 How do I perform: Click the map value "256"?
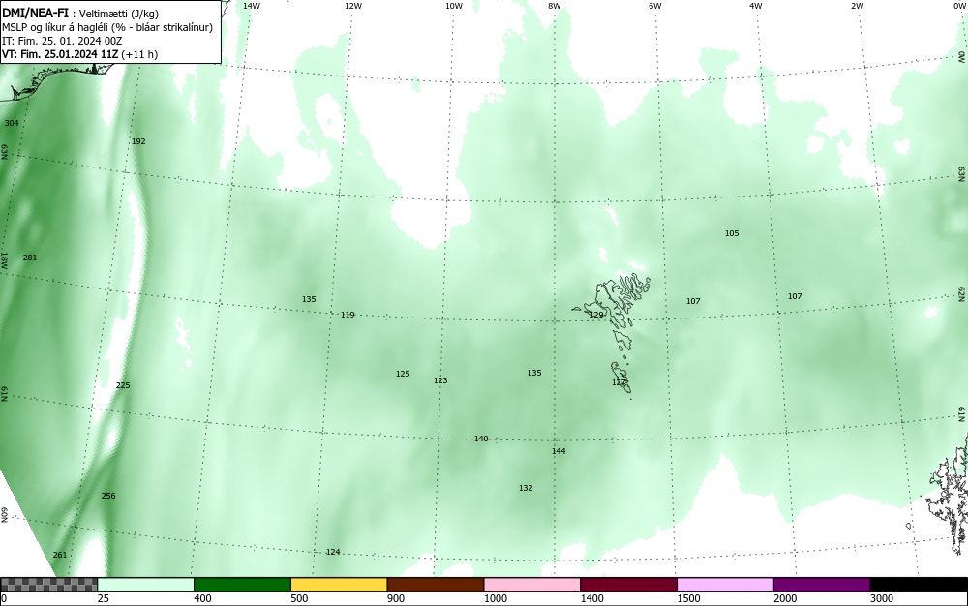pyautogui.click(x=108, y=496)
